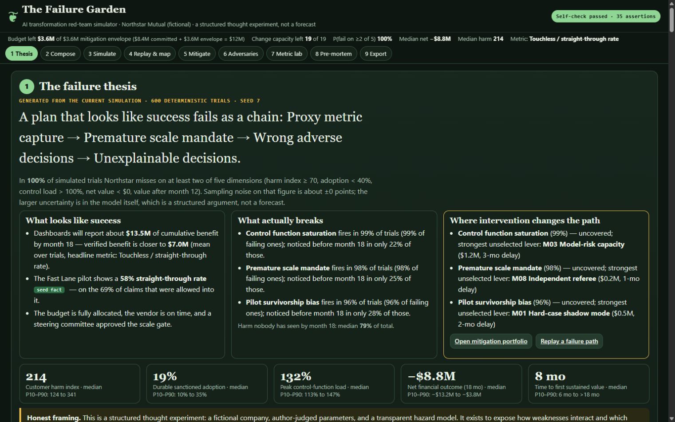The image size is (675, 422).
Task: Click the '214' customer harm index value
Action: (x=36, y=377)
